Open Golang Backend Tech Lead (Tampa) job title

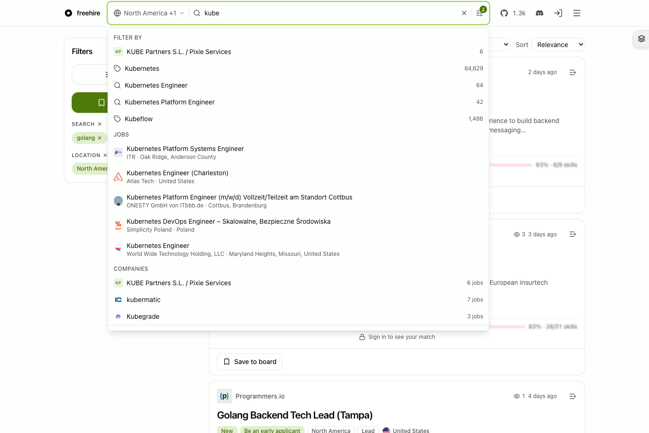point(295,415)
